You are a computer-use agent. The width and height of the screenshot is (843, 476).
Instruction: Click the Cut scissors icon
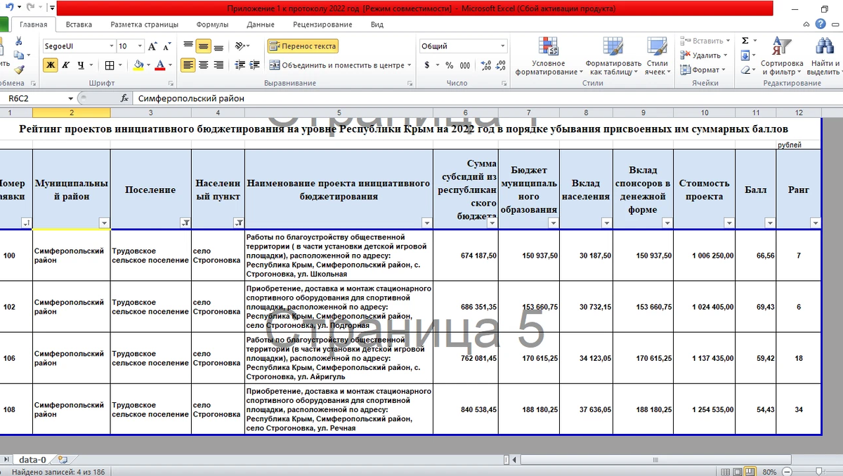click(20, 41)
